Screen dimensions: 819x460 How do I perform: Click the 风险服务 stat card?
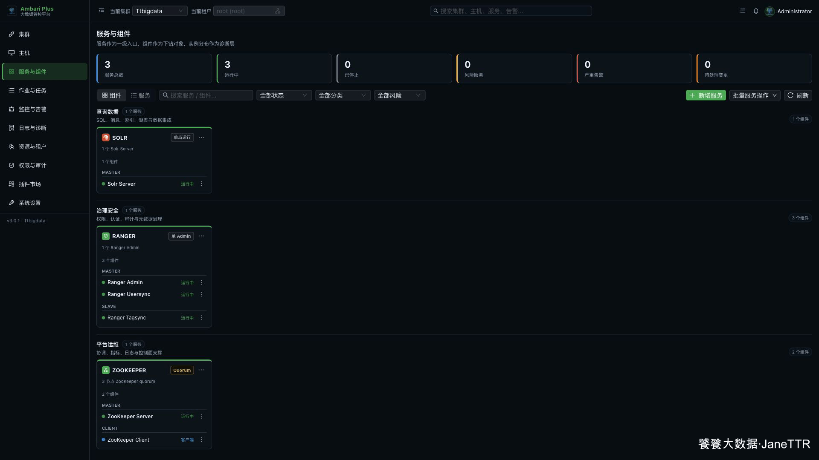514,68
